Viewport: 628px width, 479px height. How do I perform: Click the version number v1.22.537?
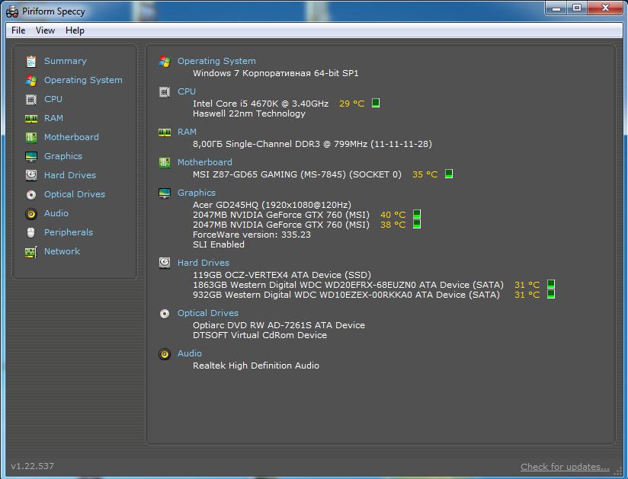(33, 466)
